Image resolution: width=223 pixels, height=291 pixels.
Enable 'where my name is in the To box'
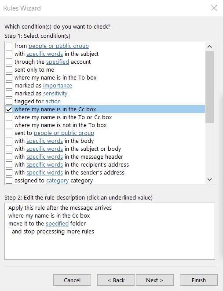9,77
